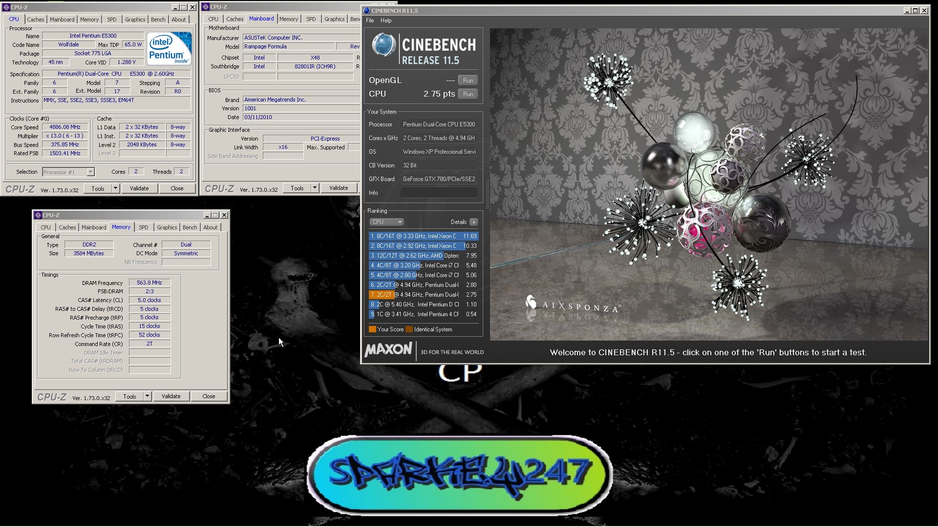
Task: Click Tools button in Mainboard window
Action: [297, 188]
